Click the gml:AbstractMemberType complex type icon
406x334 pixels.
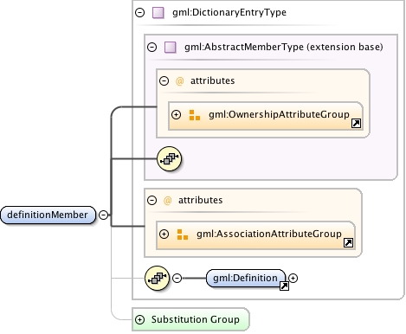[171, 48]
